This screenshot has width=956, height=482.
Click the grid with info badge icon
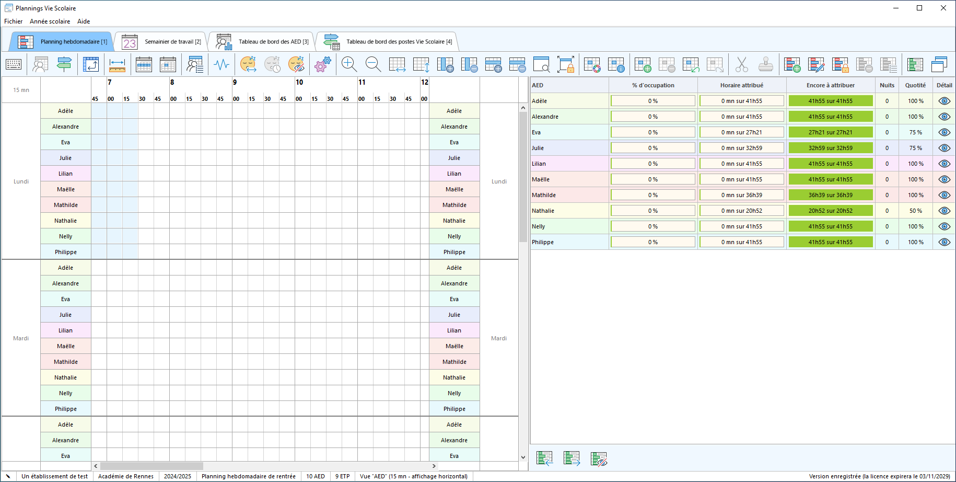click(616, 64)
